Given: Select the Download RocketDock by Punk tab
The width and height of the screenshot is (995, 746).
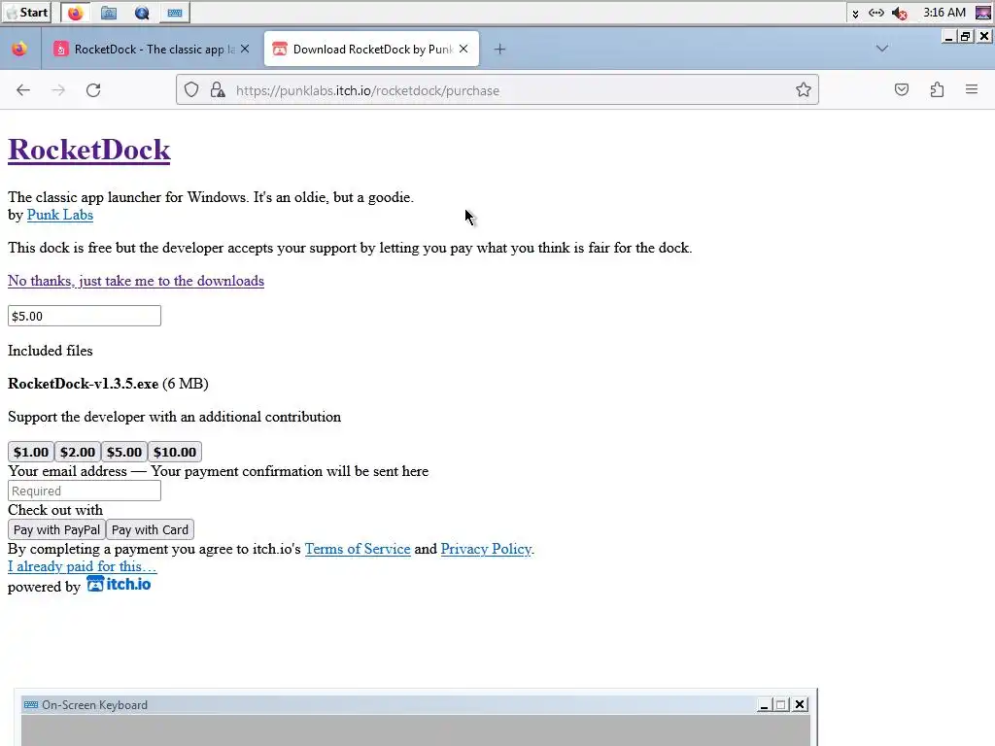Looking at the screenshot, I should tap(371, 49).
